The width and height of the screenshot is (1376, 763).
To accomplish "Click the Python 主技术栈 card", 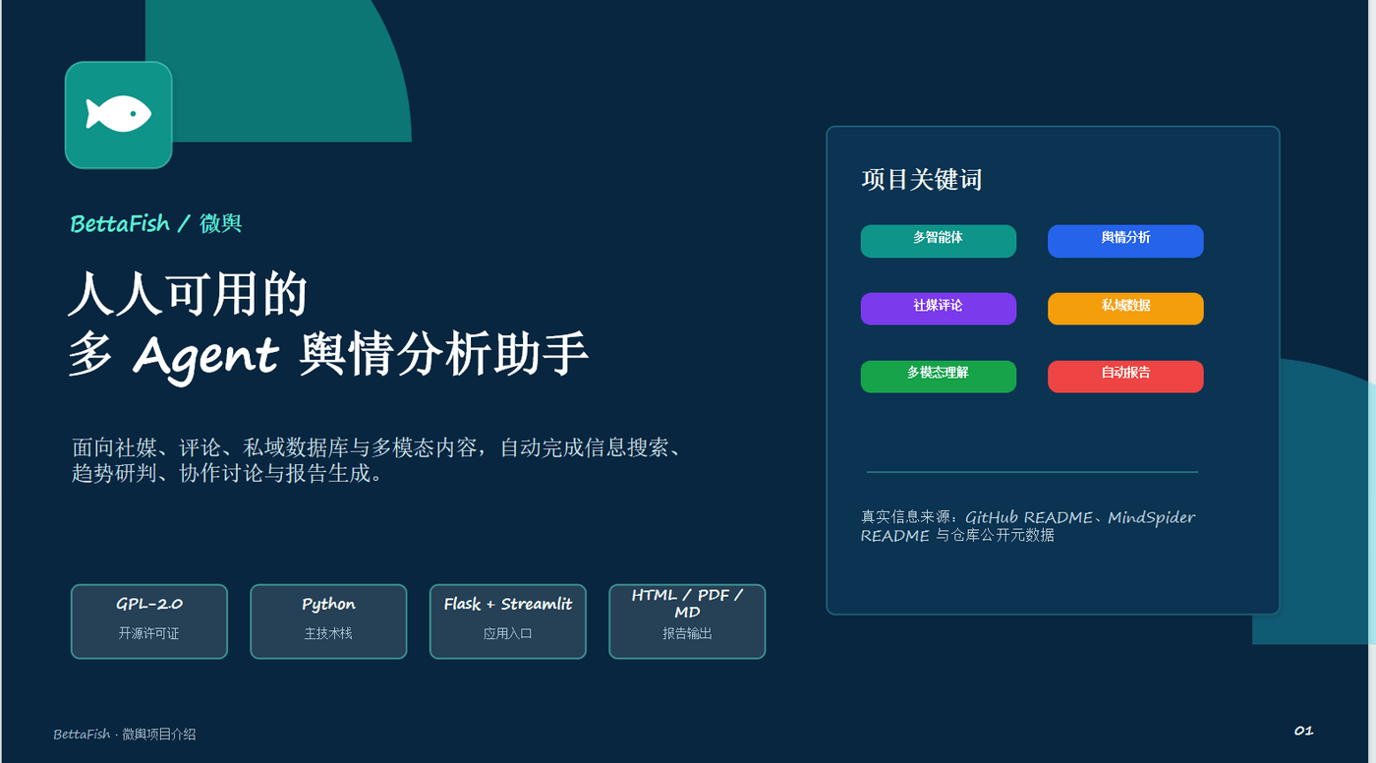I will (x=328, y=621).
